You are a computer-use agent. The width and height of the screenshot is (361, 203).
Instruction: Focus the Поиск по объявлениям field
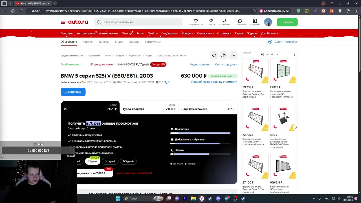pyautogui.click(x=138, y=22)
